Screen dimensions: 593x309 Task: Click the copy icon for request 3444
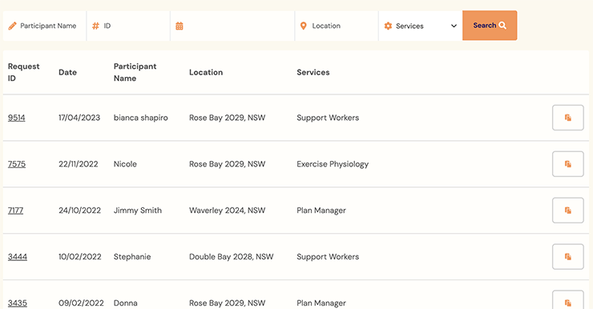coord(567,257)
